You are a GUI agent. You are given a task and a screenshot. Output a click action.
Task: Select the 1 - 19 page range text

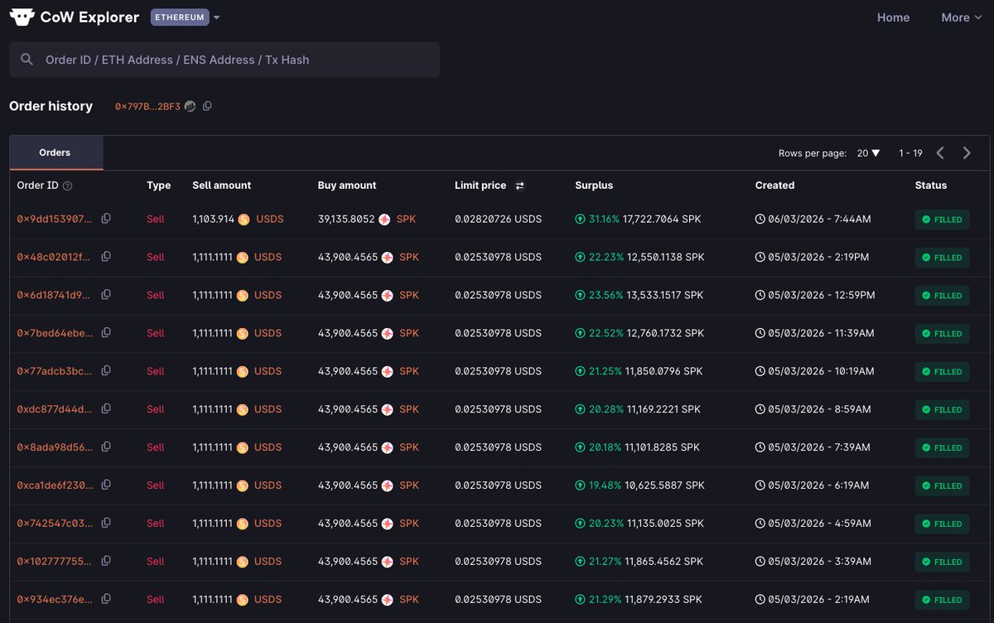point(910,153)
